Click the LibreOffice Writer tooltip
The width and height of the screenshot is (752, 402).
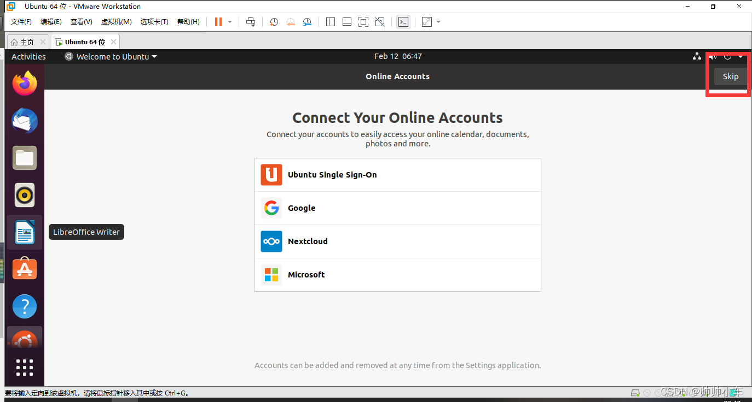point(86,232)
